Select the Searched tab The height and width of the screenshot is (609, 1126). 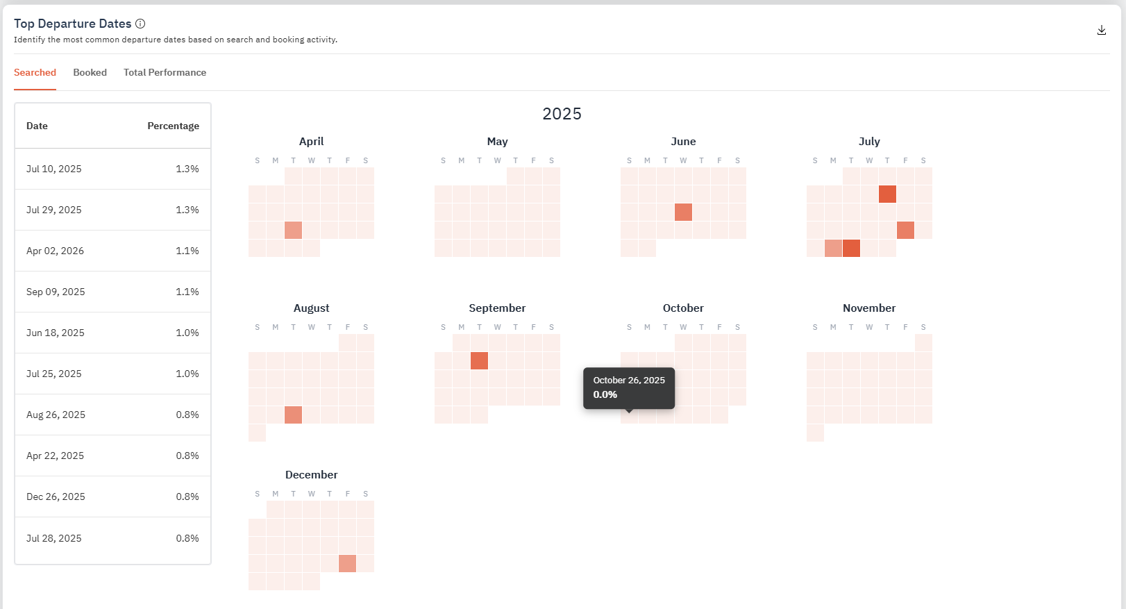(35, 72)
